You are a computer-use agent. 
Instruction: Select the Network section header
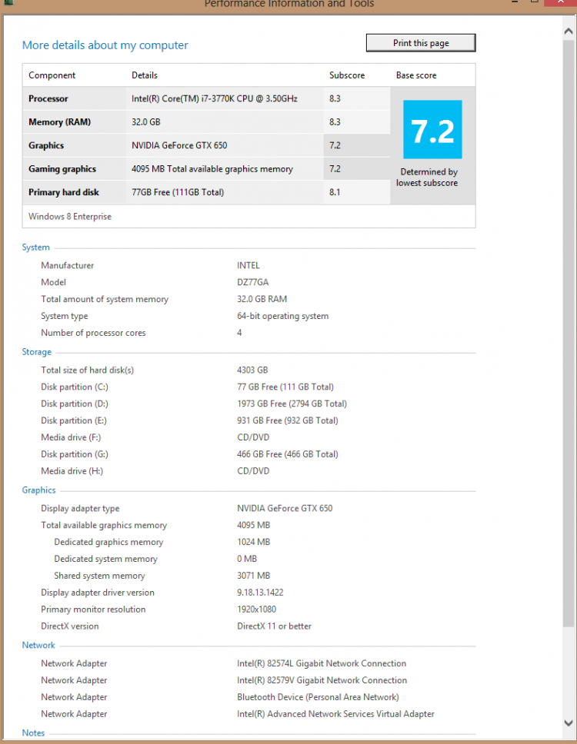38,646
